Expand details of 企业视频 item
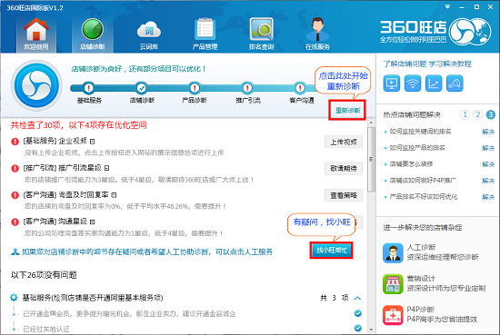The width and height of the screenshot is (500, 335). 92,141
